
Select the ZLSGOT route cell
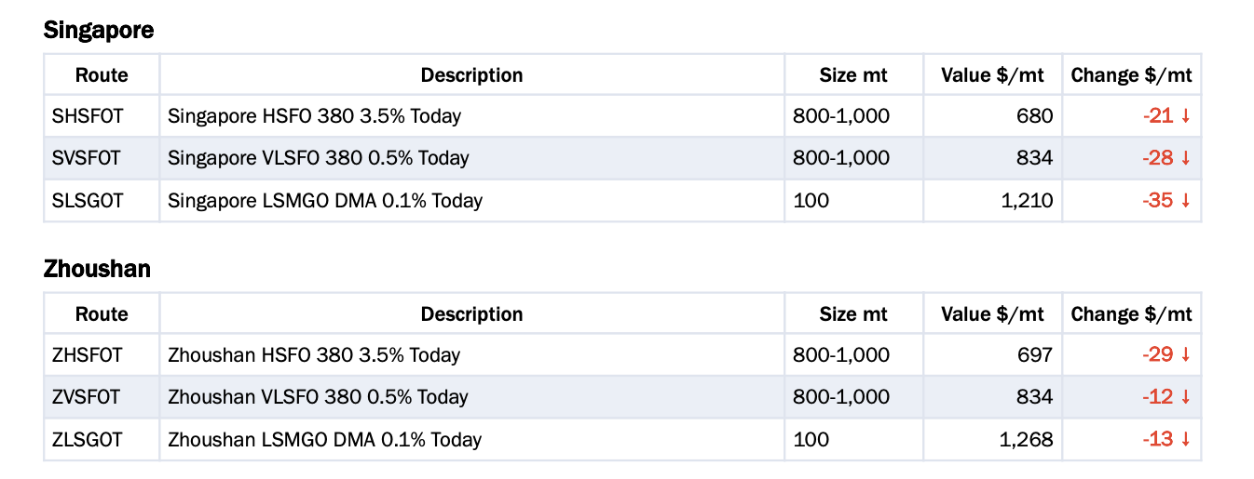point(102,439)
